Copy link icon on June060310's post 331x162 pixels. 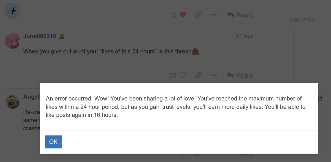pos(198,75)
